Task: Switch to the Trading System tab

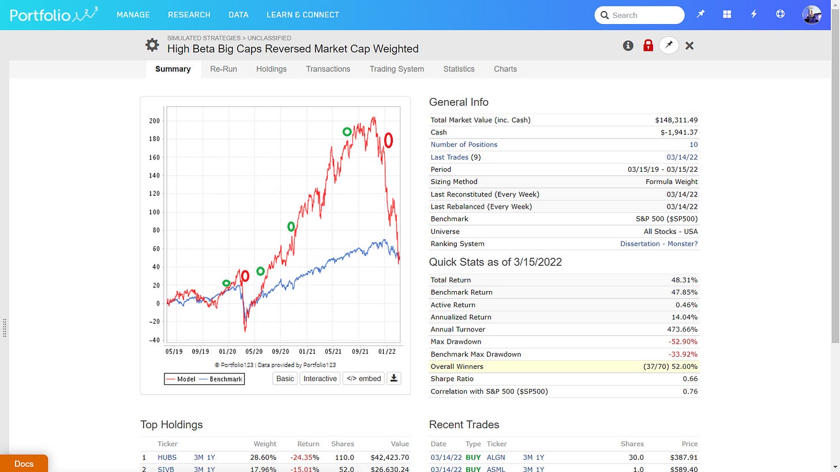Action: (397, 69)
